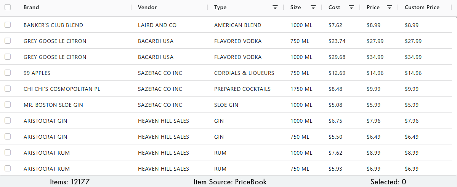
Task: Open the Cost column filter icon
Action: coord(351,7)
